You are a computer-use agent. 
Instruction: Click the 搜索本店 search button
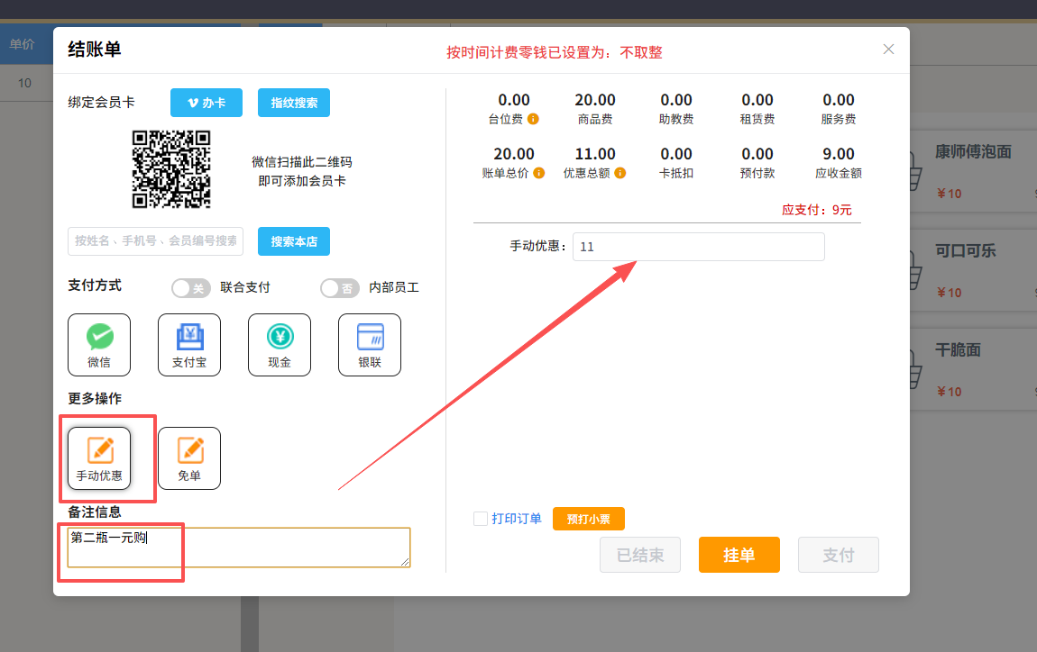coord(294,241)
